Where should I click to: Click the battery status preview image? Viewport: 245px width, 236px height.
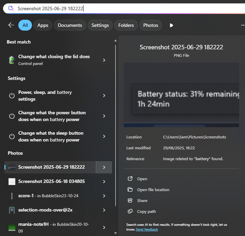tap(181, 95)
